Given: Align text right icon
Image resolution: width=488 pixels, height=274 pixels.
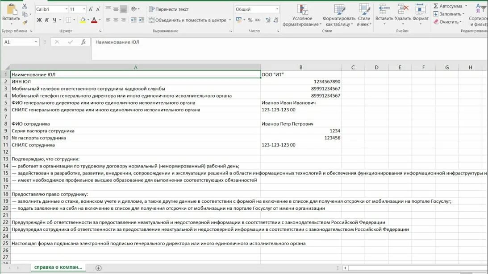Looking at the screenshot, I should pyautogui.click(x=123, y=20).
